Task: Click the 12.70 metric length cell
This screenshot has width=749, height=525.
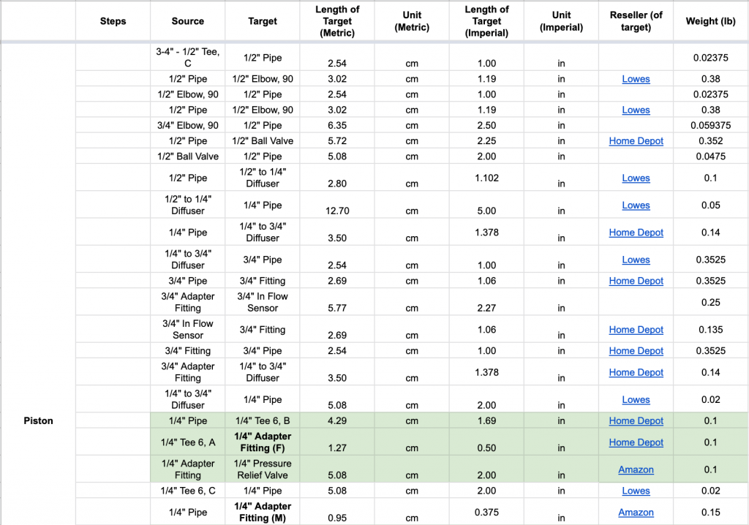Action: pos(337,205)
